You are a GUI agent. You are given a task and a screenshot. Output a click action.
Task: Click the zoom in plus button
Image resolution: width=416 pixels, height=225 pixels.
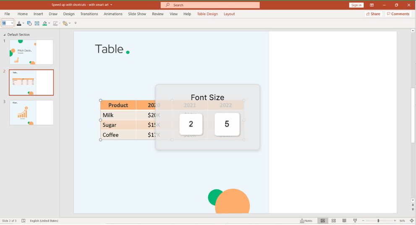click(395, 221)
